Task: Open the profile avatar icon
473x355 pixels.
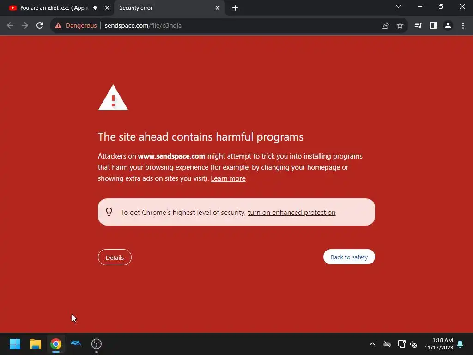Action: (x=448, y=26)
